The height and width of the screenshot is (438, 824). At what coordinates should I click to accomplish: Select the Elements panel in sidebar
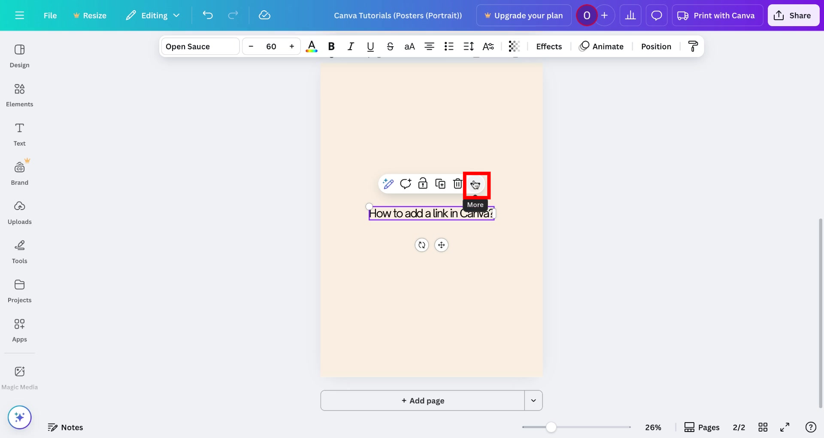(x=19, y=94)
